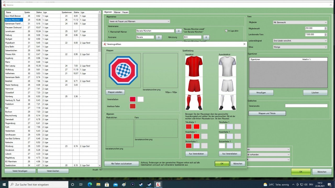The height and width of the screenshot is (188, 335).
Task: Choose the first home Trikotfarbe swatch
Action: coord(188,127)
